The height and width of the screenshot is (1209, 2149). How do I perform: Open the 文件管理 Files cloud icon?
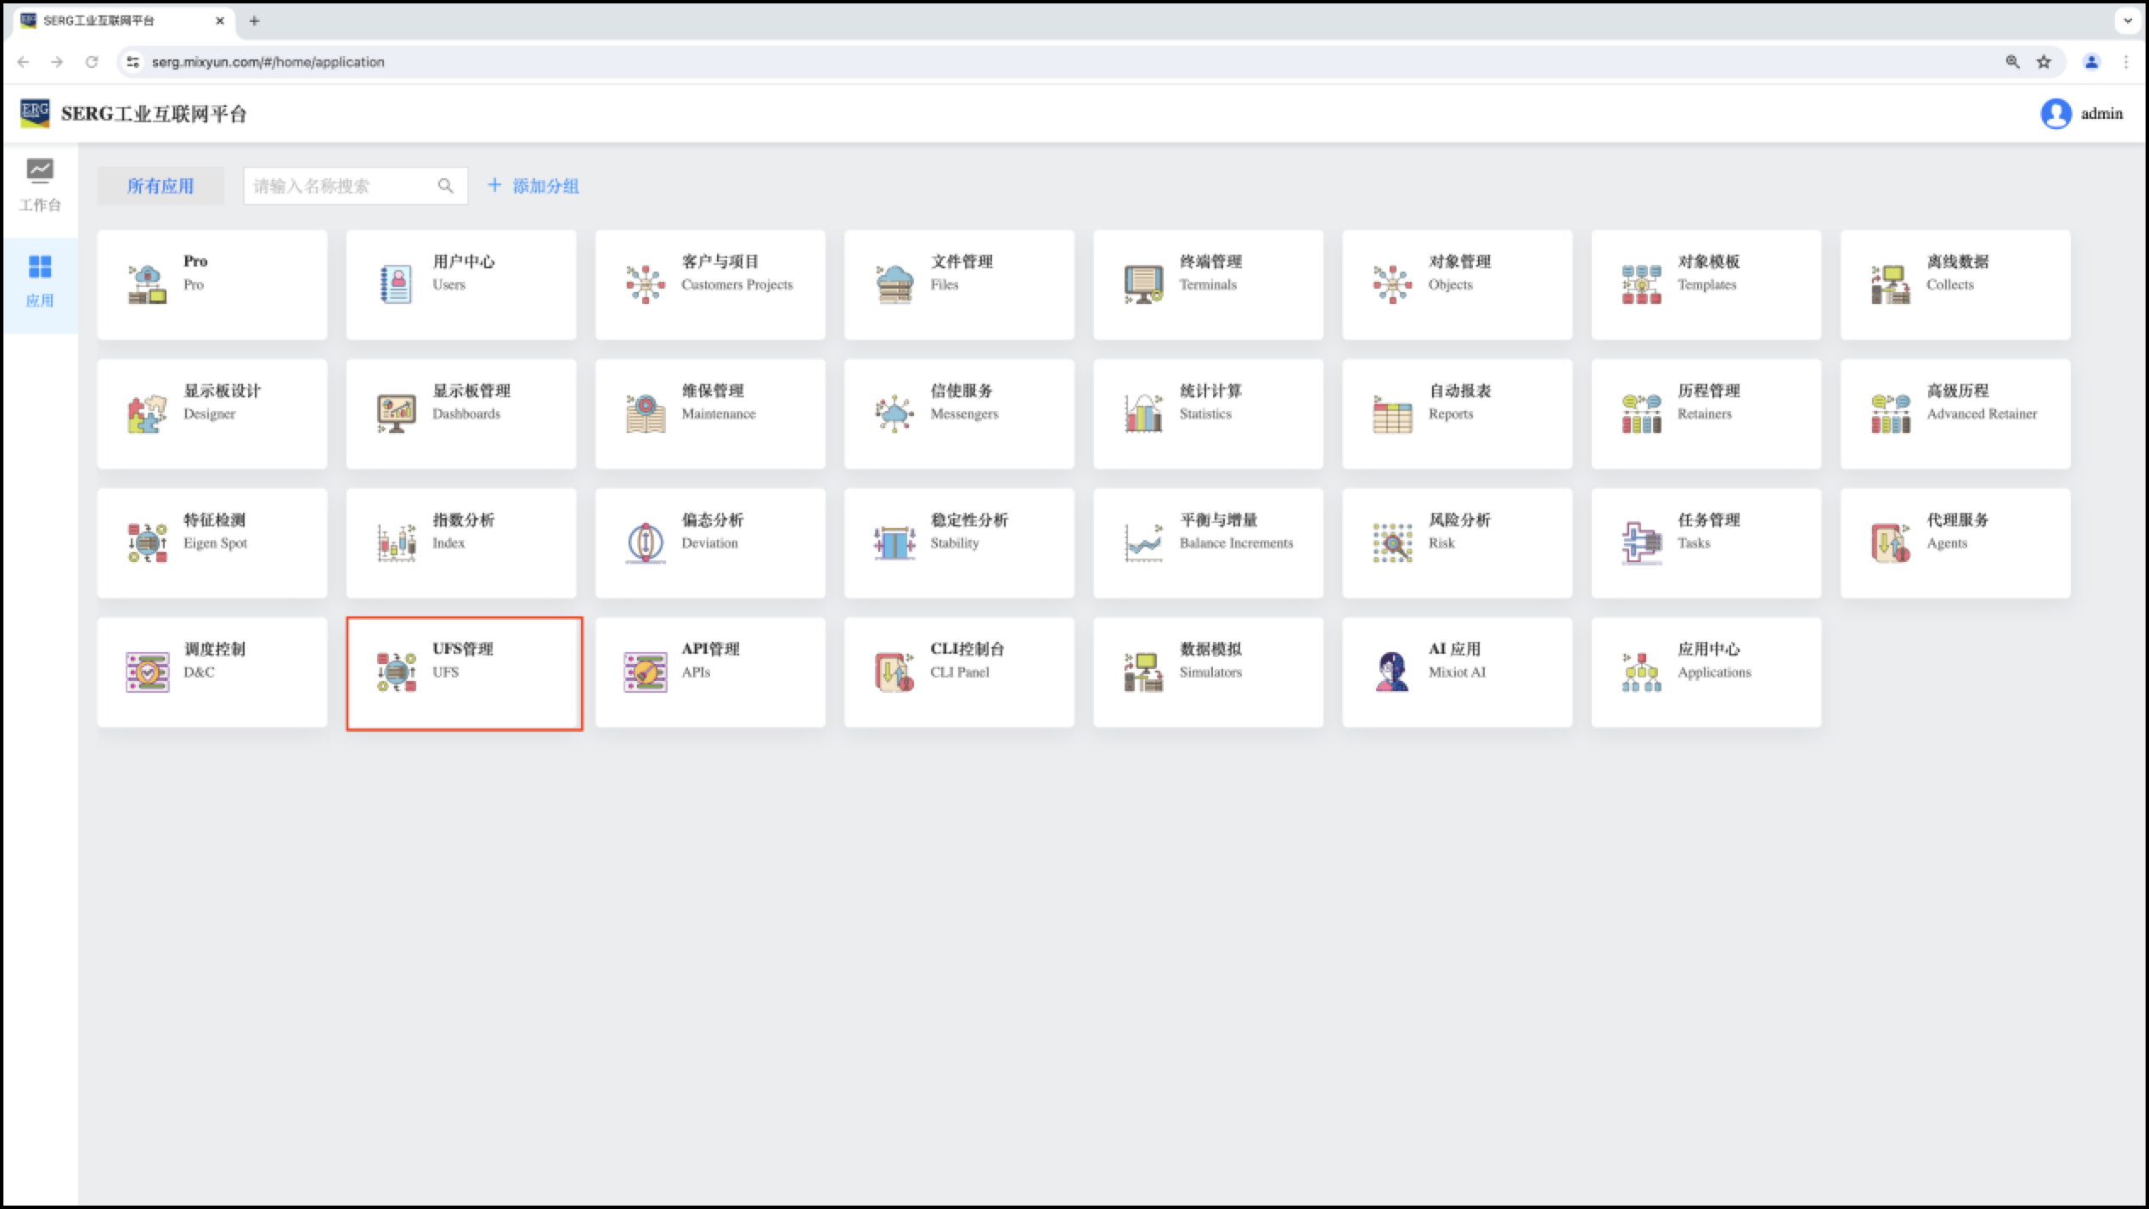pyautogui.click(x=894, y=284)
